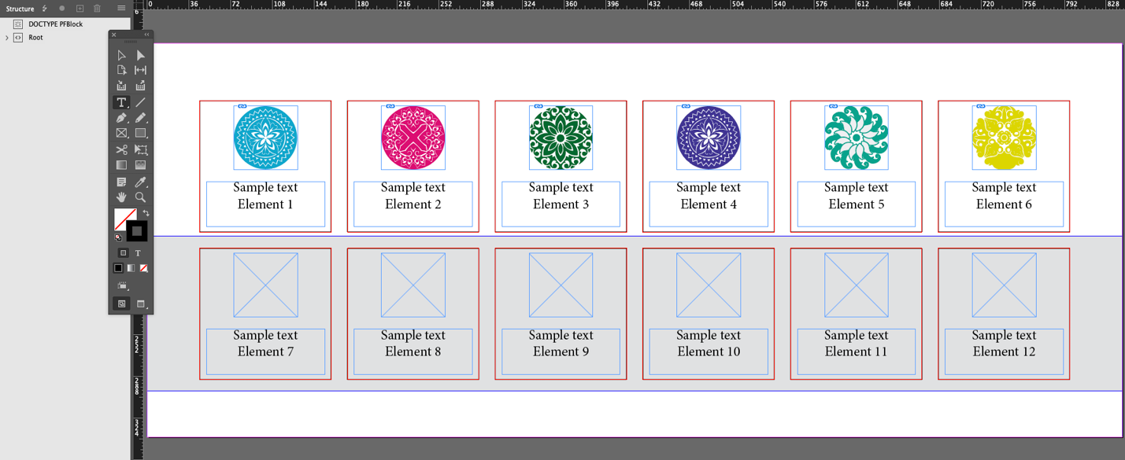Collapse the tools panel with double arrows
The image size is (1125, 460).
[x=146, y=35]
